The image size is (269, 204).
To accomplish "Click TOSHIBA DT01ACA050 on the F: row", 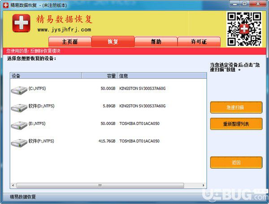I will (139, 141).
